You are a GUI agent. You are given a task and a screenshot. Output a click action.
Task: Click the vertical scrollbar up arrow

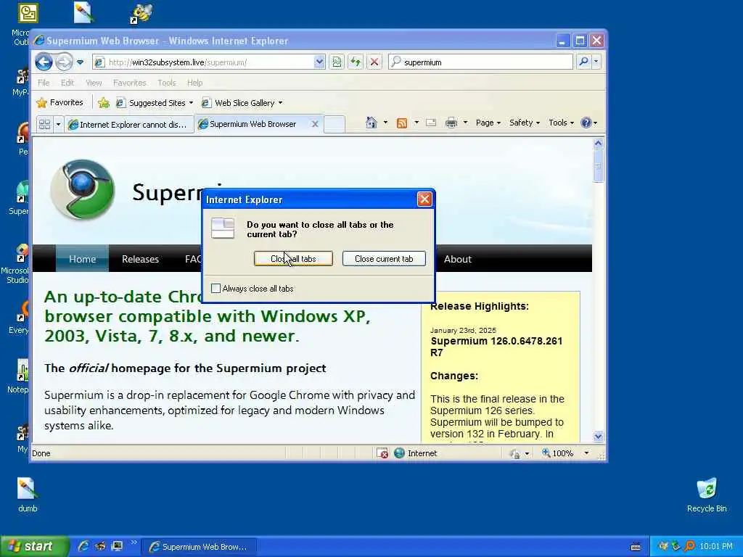[x=598, y=143]
